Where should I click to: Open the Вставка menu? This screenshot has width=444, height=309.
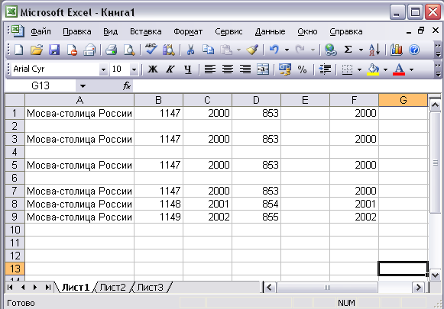click(145, 31)
